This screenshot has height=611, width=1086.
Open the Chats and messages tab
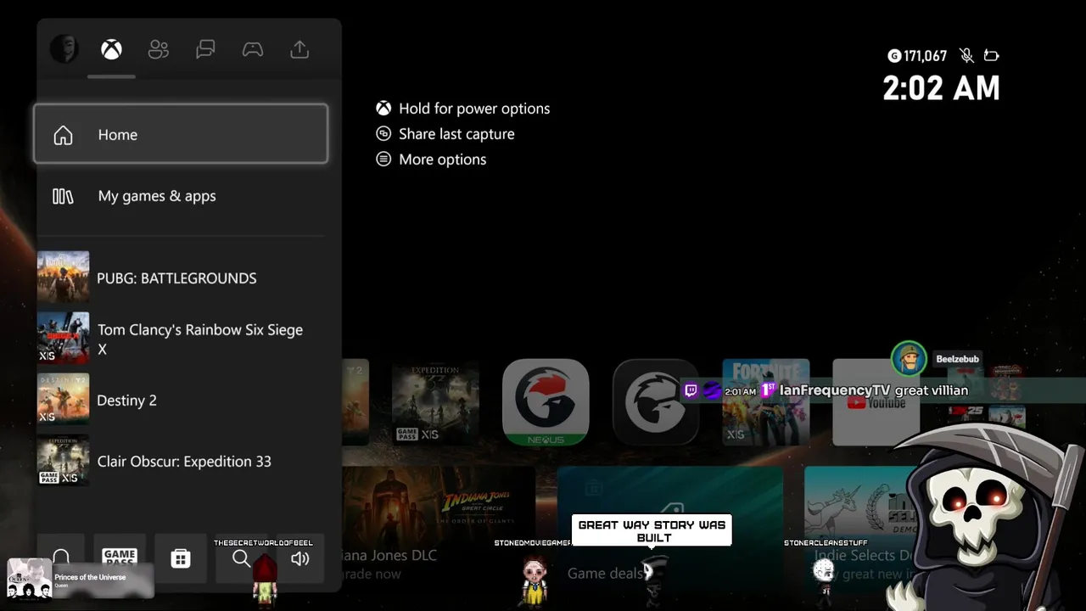(x=205, y=49)
